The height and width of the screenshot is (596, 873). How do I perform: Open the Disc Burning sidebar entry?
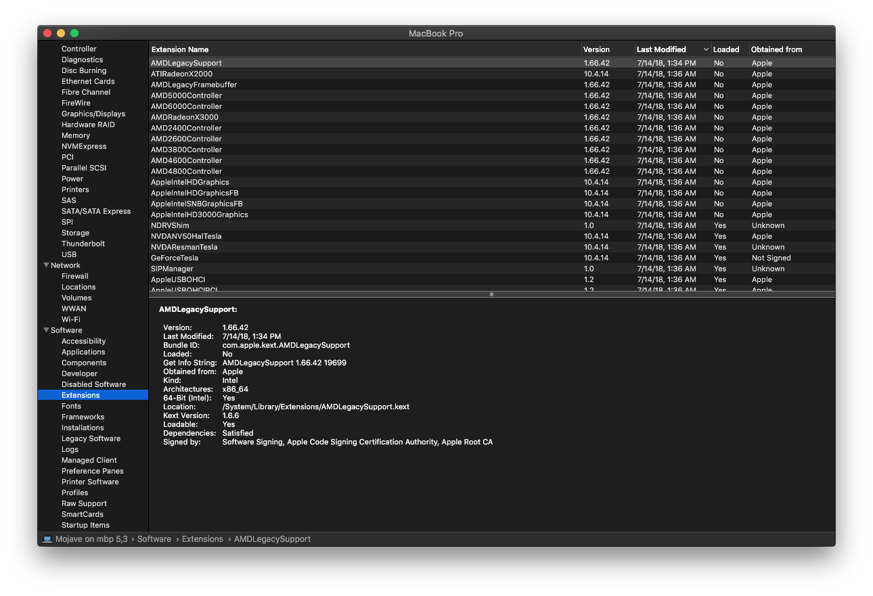tap(84, 70)
